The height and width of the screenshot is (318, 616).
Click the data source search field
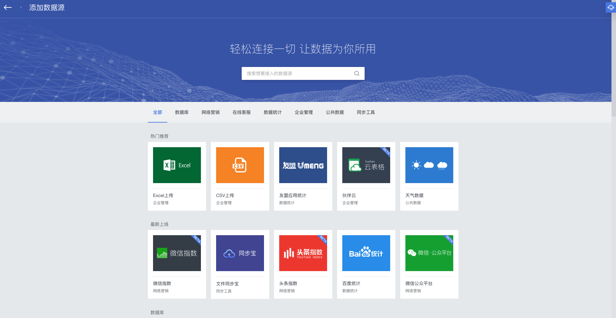click(x=298, y=73)
